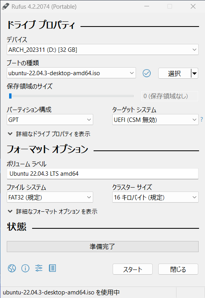The width and height of the screenshot is (205, 298).
Task: Open the ファイル システム FAT32 dropdown
Action: [50, 197]
